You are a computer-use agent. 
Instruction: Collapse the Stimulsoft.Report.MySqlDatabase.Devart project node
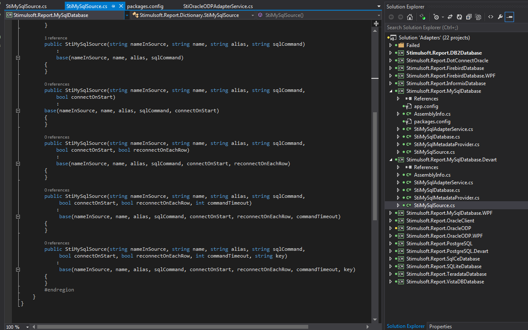click(x=390, y=160)
